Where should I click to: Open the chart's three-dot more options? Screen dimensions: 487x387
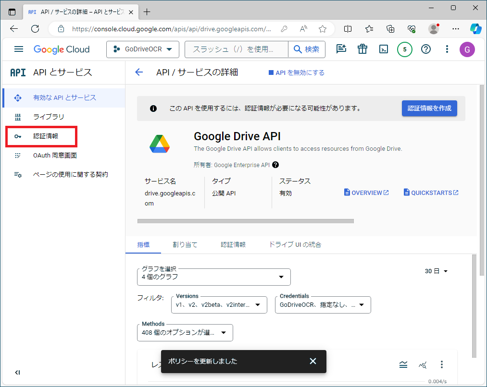442,364
